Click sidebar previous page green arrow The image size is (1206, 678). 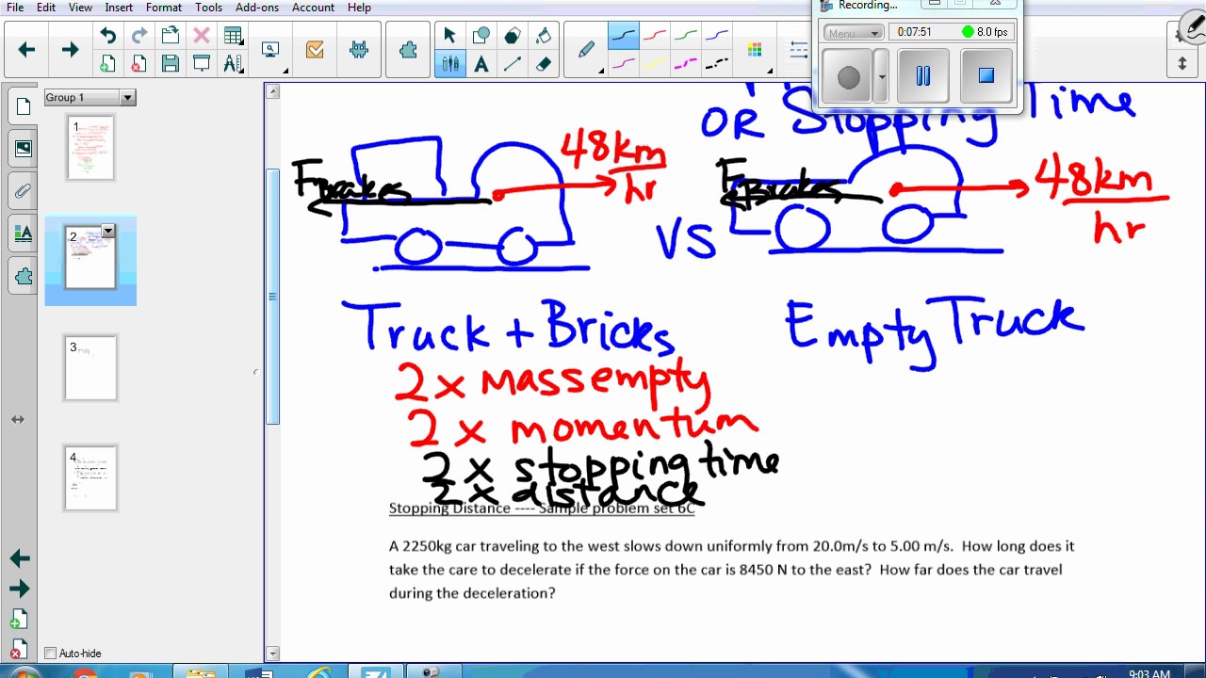coord(20,558)
